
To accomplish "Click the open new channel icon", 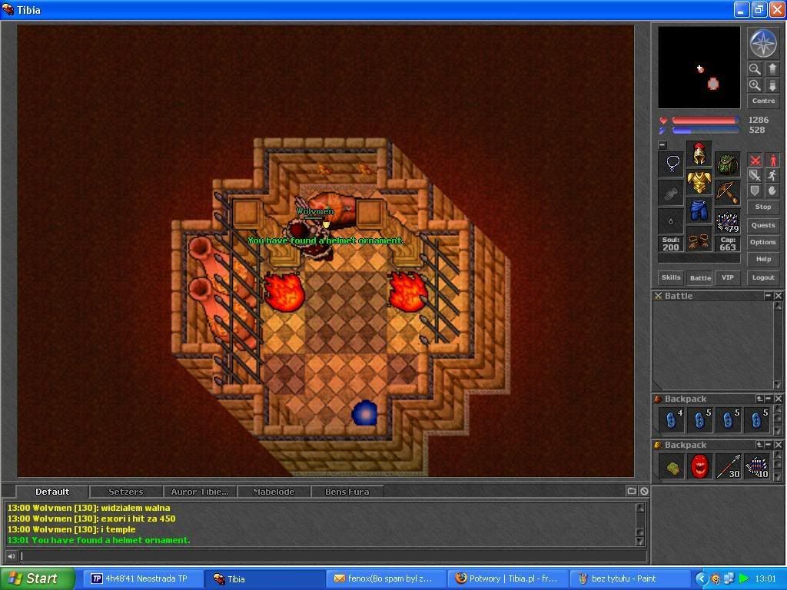I will (632, 491).
